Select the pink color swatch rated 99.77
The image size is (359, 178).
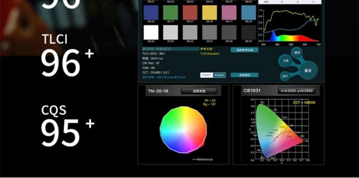(x=229, y=12)
